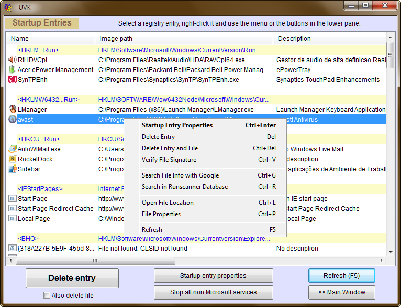Choose Startup Entry Properties from context menu
The image size is (401, 307).
[x=205, y=125]
